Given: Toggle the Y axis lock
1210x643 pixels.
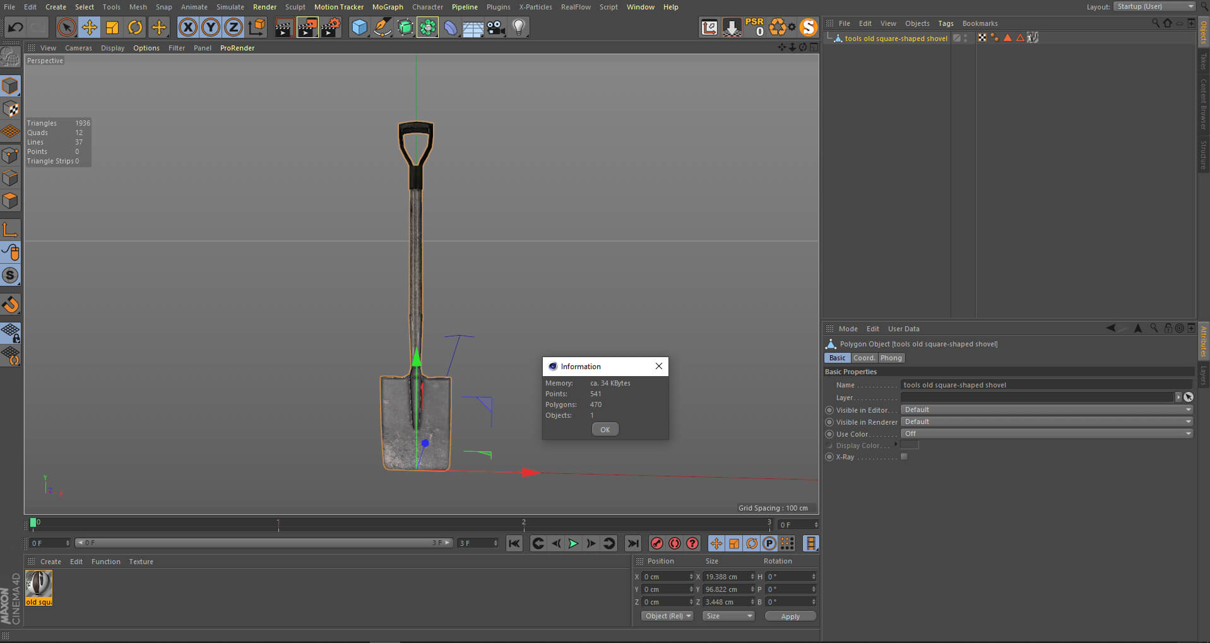Looking at the screenshot, I should point(211,27).
